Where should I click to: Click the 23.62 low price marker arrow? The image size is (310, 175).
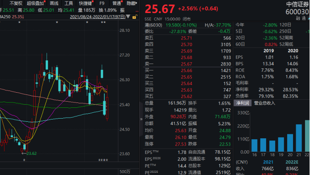pyautogui.click(x=29, y=154)
